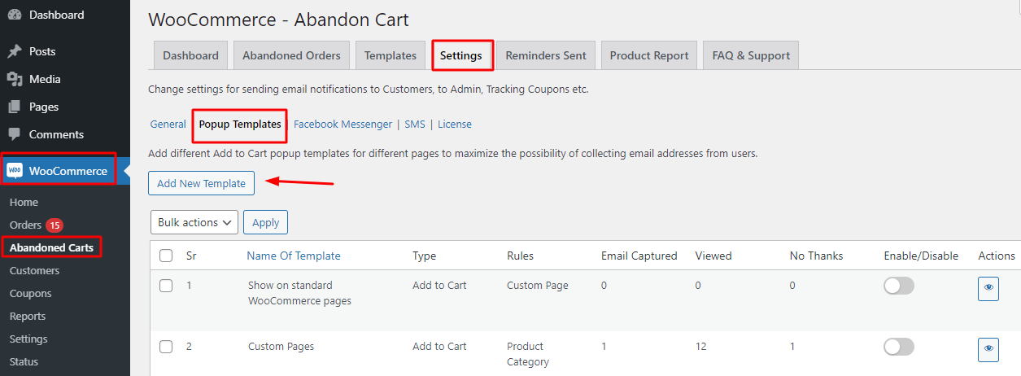
Task: Open the Coupons submenu item
Action: click(x=30, y=293)
